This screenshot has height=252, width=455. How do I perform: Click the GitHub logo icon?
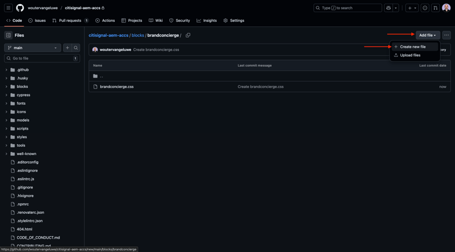(20, 8)
